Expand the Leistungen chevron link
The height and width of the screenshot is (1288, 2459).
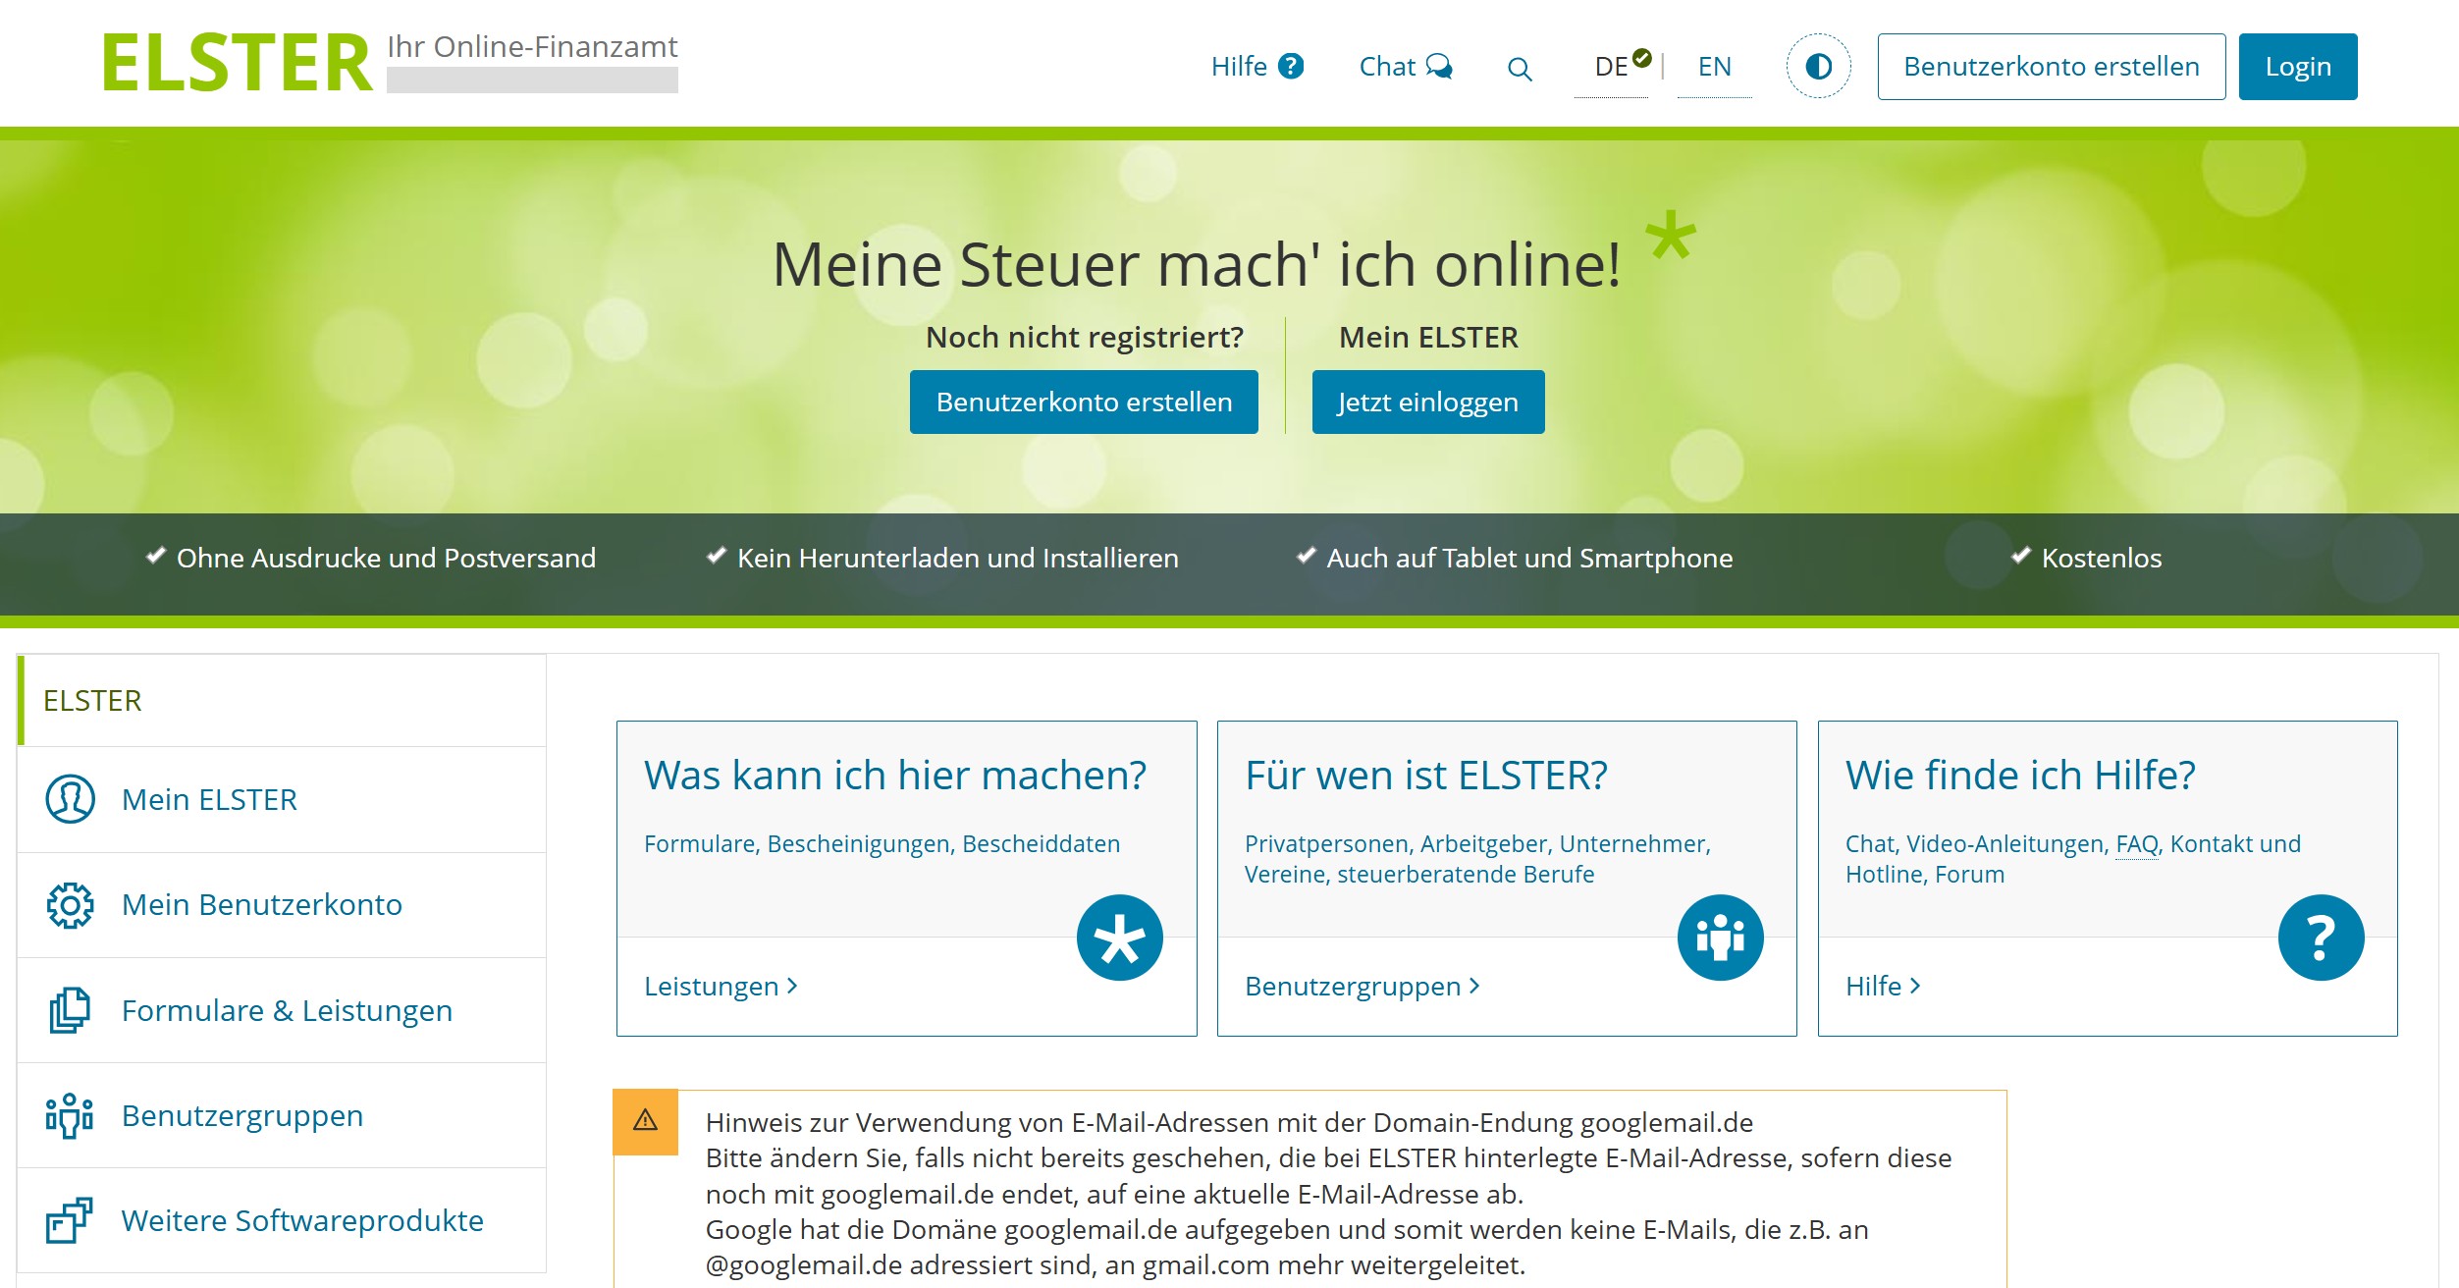722,986
